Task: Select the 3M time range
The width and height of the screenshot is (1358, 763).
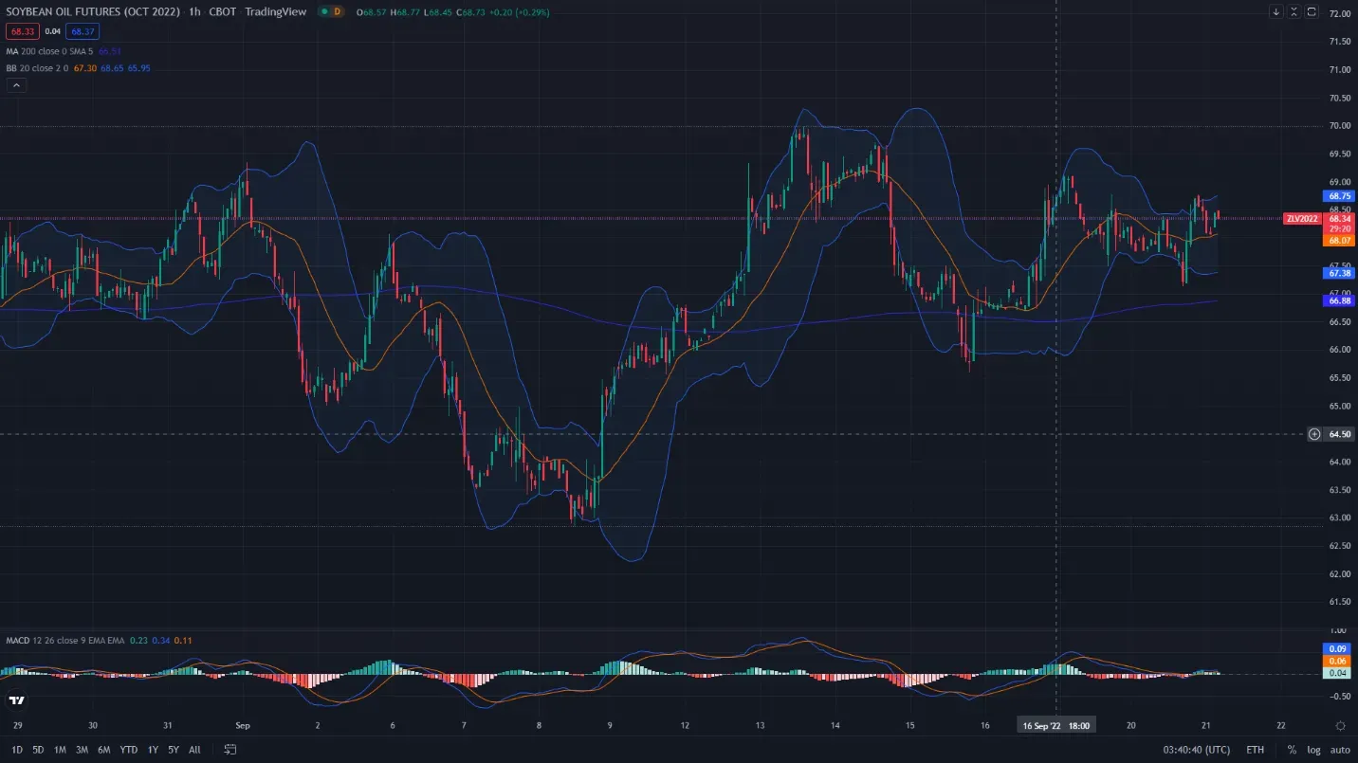Action: coord(82,750)
